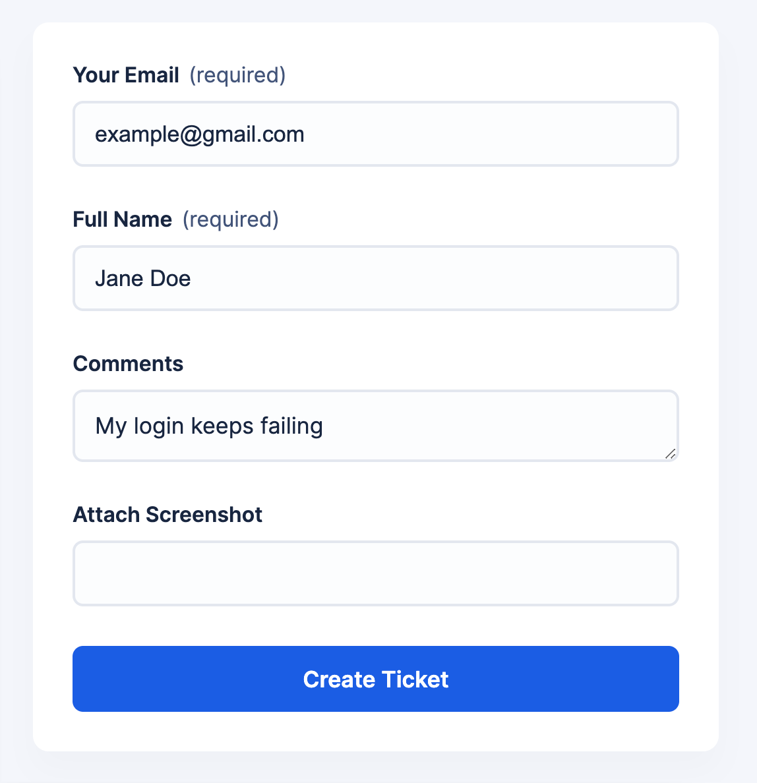Click "(required)" next to Full Name label
757x783 pixels.
click(x=231, y=219)
